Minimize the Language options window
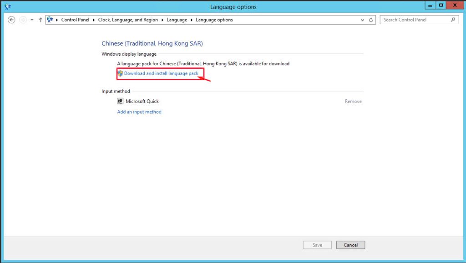Image resolution: width=466 pixels, height=263 pixels. coord(430,5)
